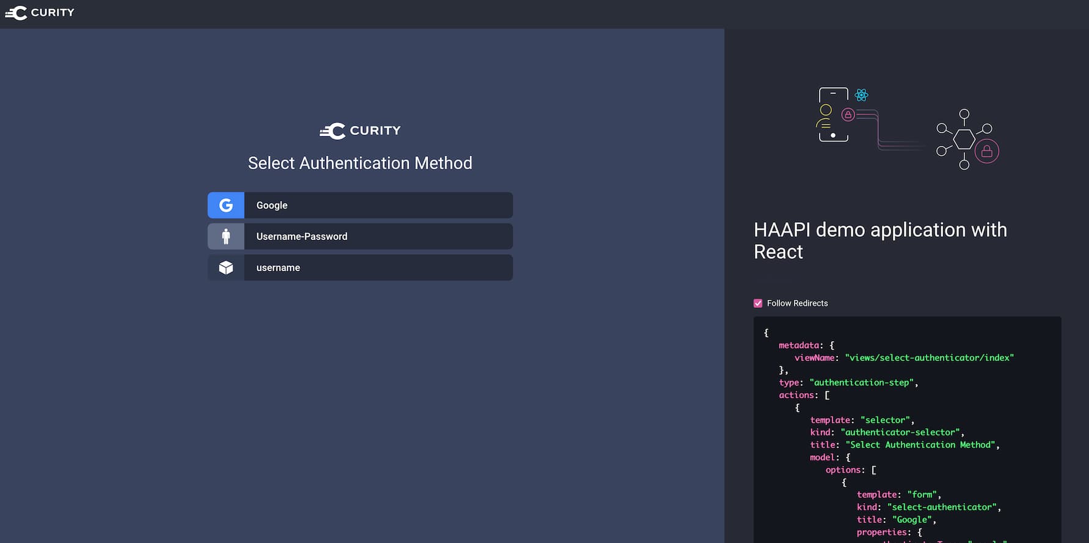This screenshot has height=543, width=1089.
Task: Click the template "form" JSON line
Action: click(898, 495)
